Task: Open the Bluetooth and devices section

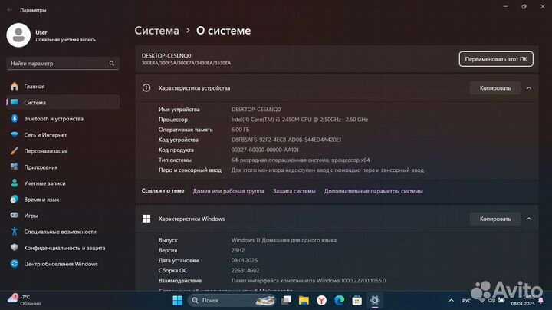Action: 53,119
